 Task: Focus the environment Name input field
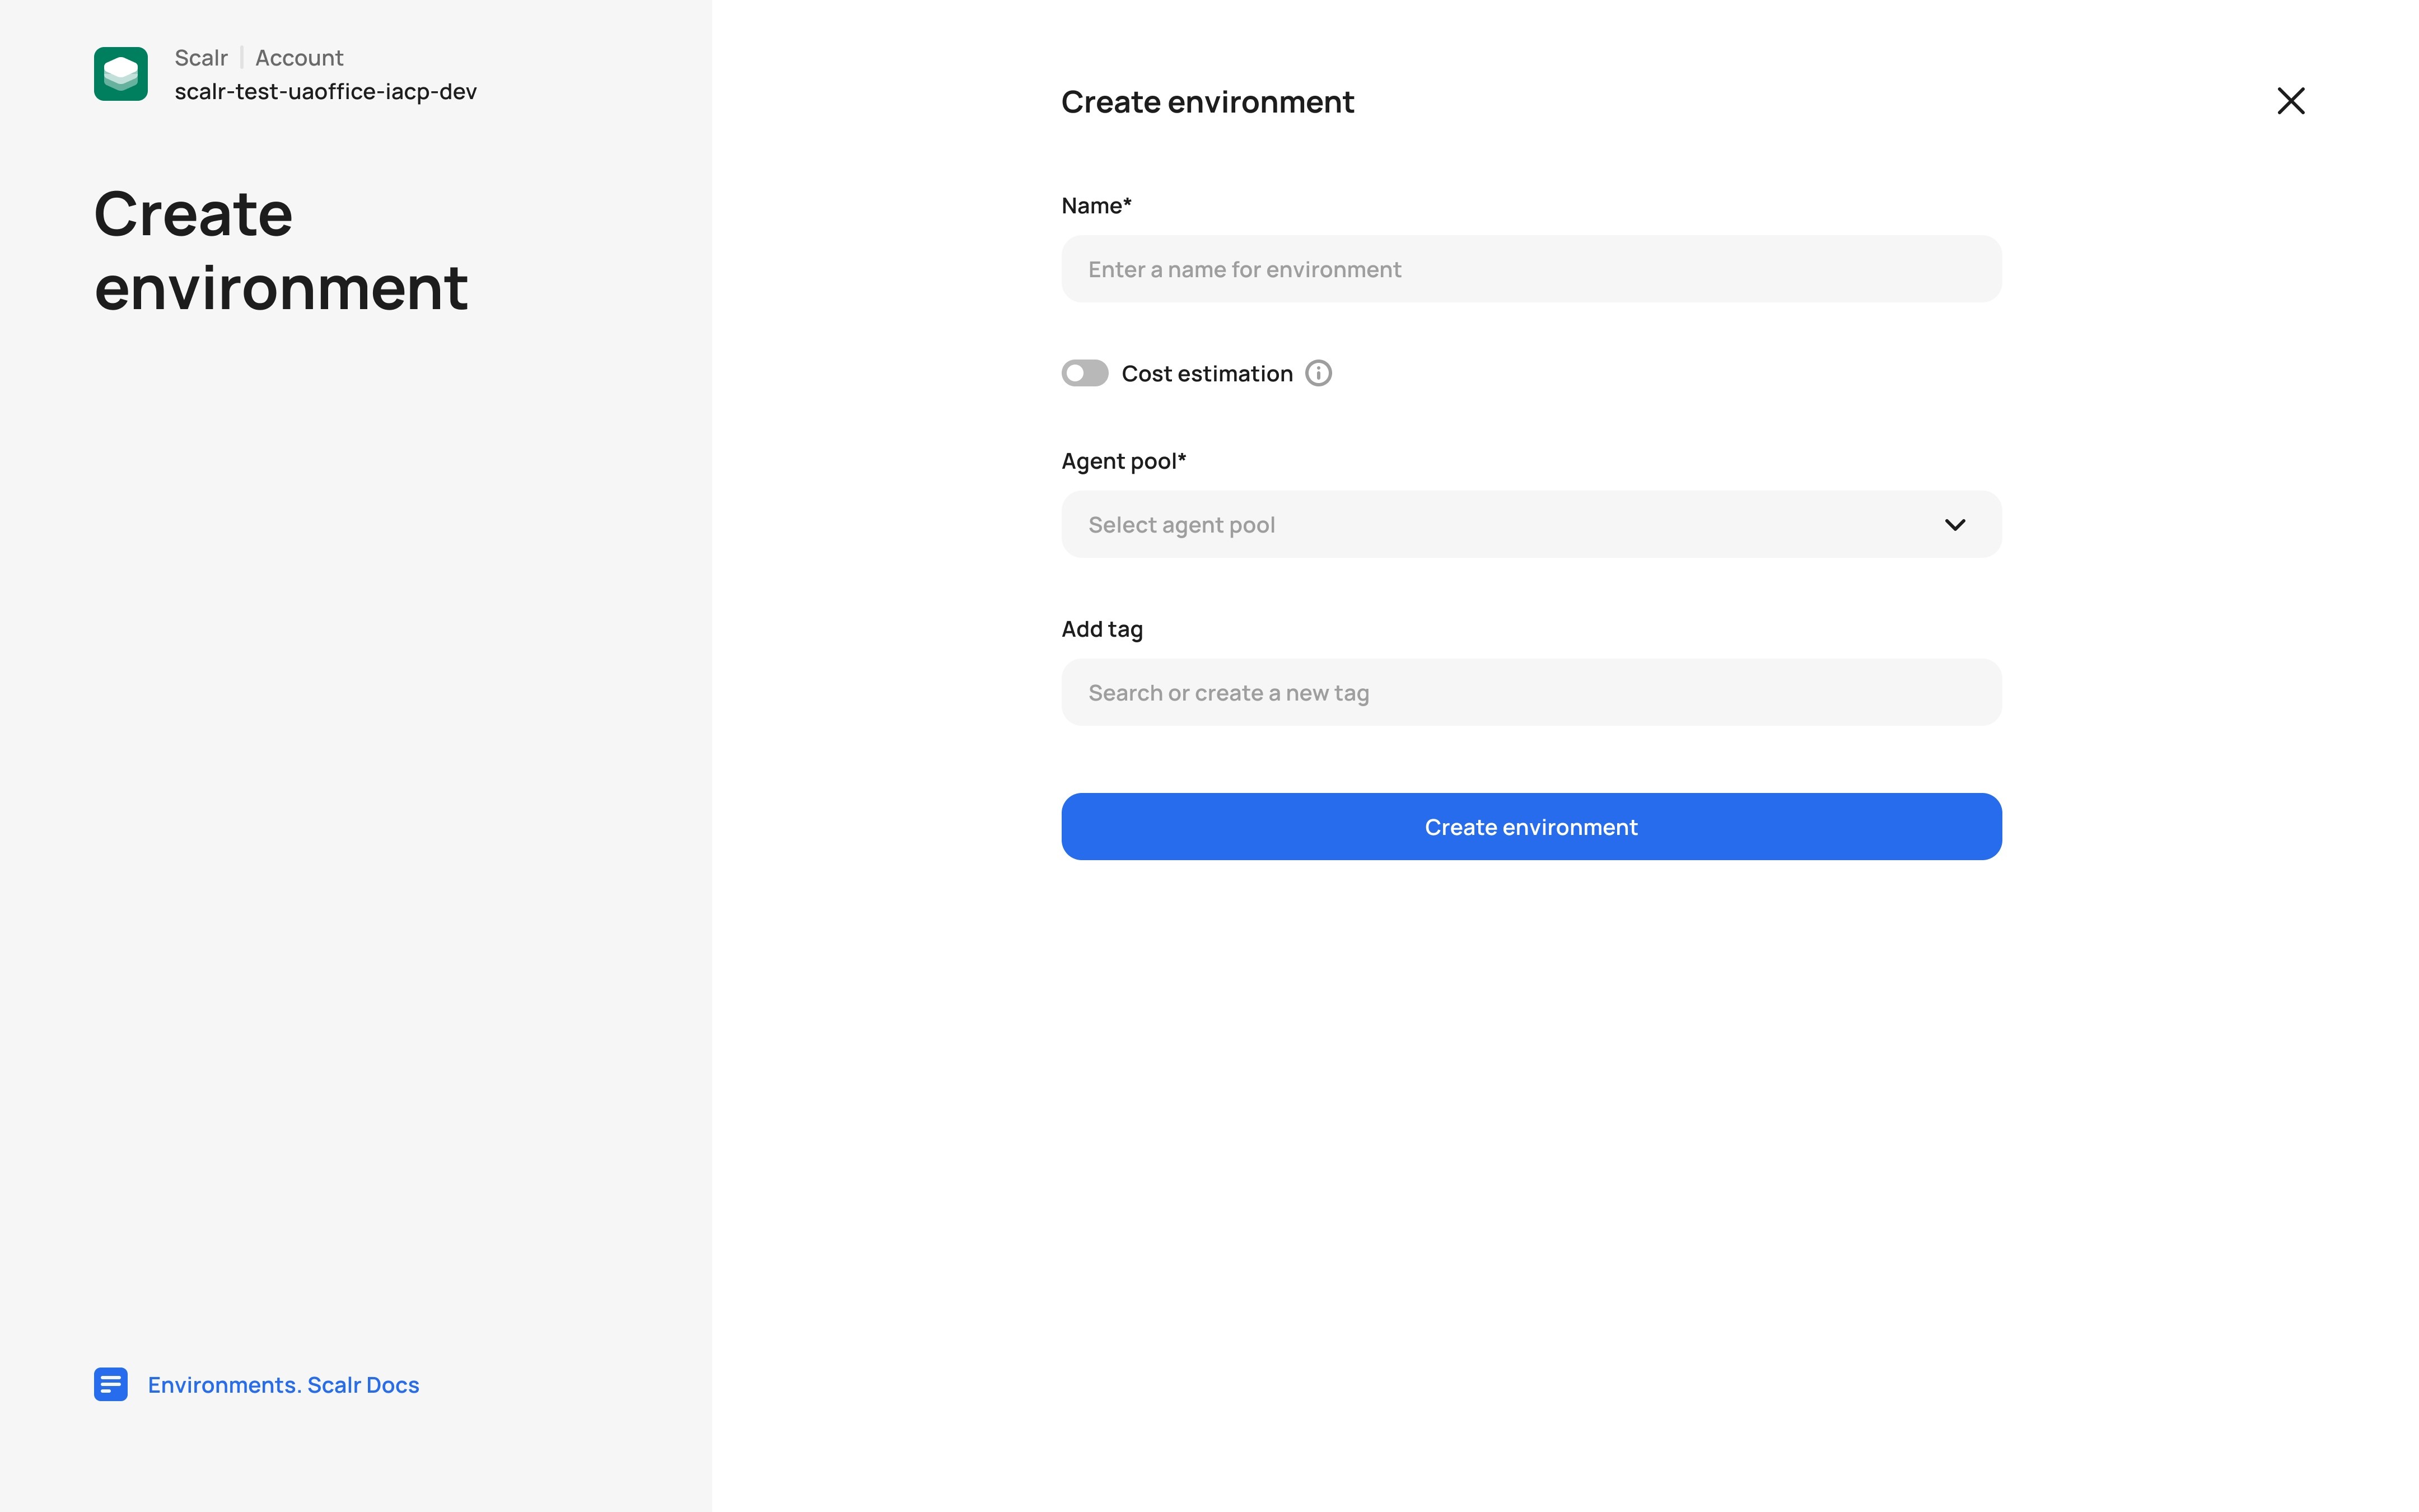point(1530,269)
